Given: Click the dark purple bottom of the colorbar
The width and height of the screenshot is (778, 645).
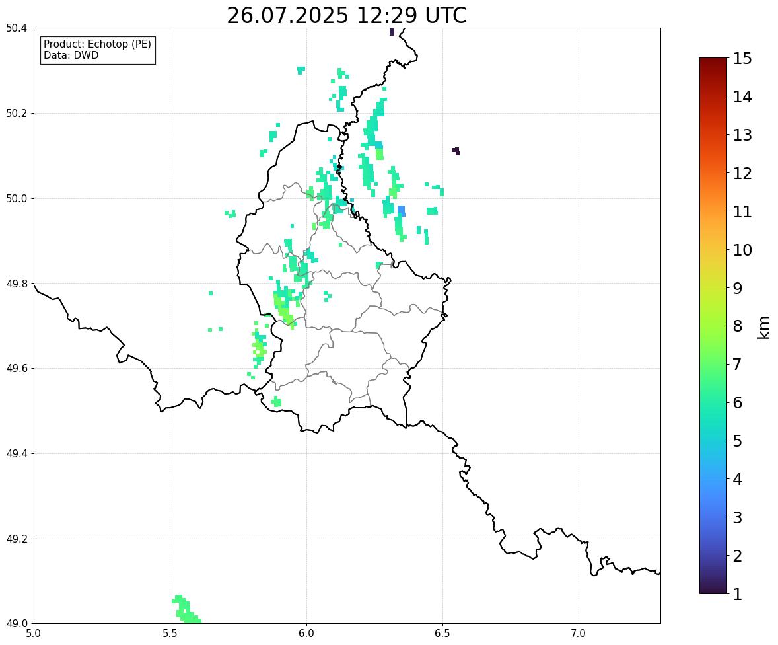Looking at the screenshot, I should [x=713, y=589].
